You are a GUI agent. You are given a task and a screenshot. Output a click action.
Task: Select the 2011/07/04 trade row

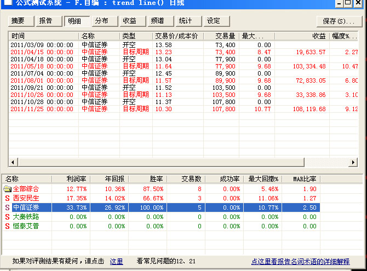(184, 73)
